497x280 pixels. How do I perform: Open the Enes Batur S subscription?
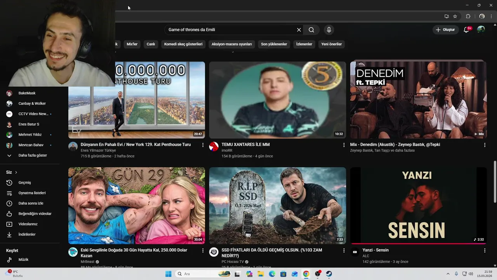(30, 124)
